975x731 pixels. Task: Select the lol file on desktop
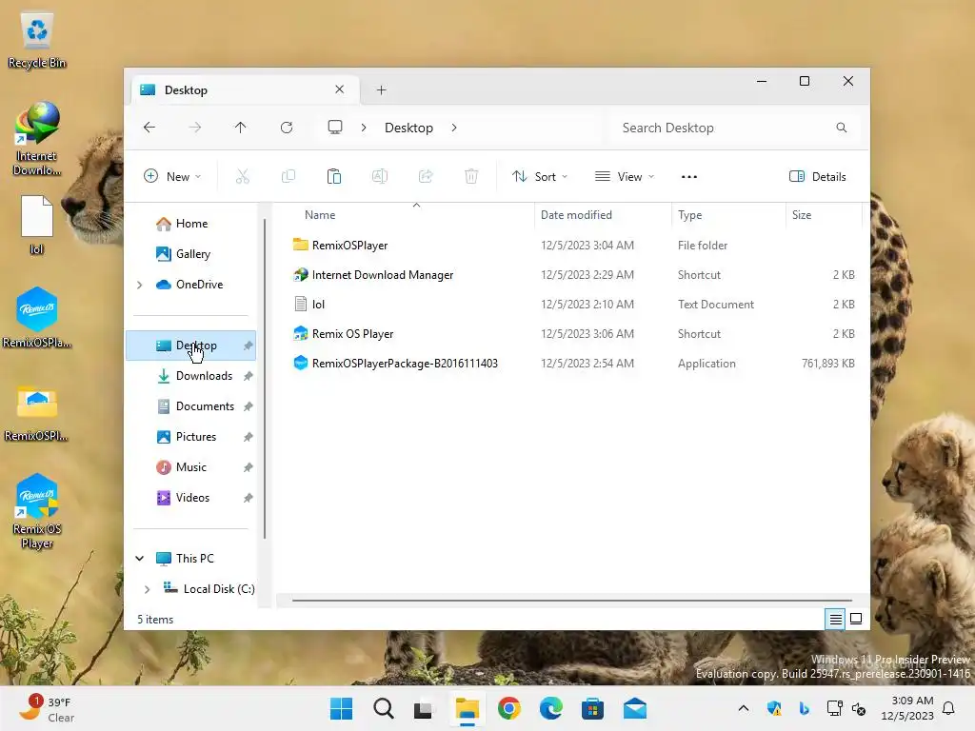point(37,225)
